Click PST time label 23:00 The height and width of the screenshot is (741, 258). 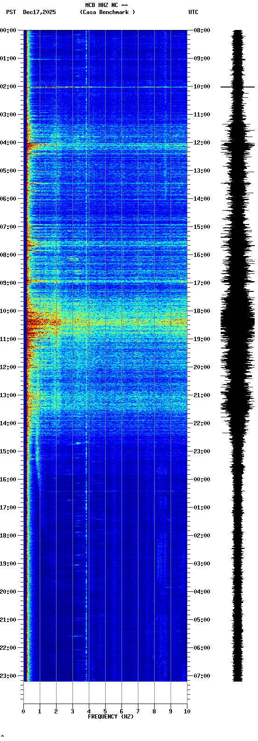8,676
